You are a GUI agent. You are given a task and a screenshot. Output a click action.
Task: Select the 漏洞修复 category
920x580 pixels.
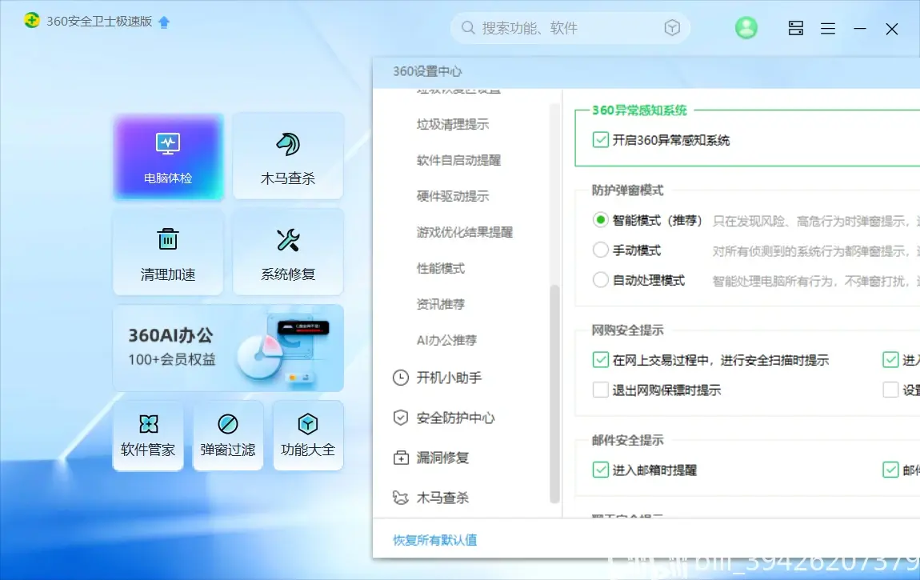pos(442,458)
